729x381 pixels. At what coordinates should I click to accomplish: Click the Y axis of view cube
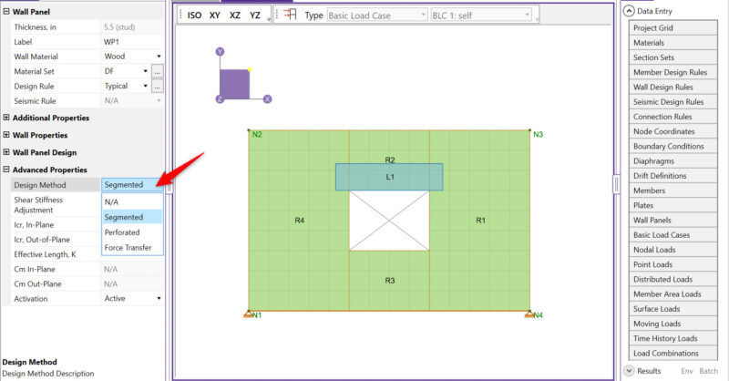(x=220, y=53)
